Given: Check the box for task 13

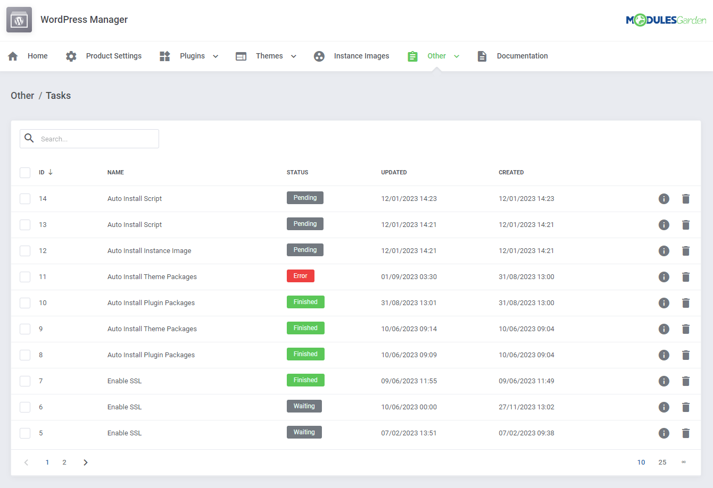Looking at the screenshot, I should tap(25, 225).
